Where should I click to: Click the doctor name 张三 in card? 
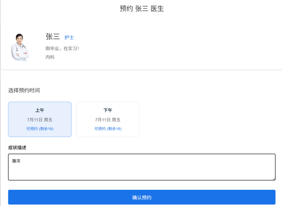click(x=53, y=37)
